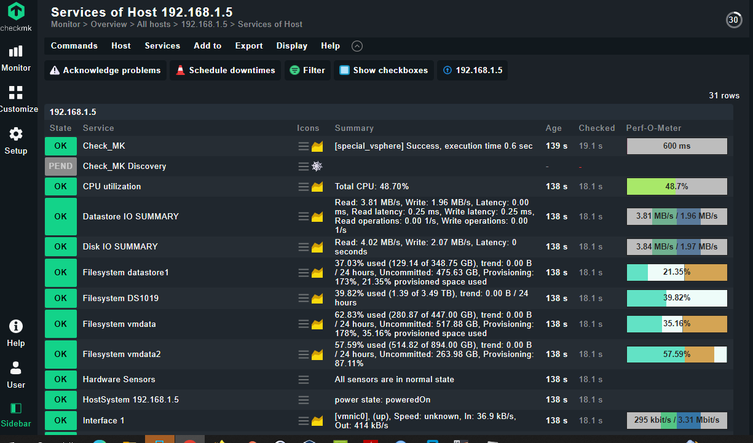Open the Export menu
This screenshot has width=753, height=443.
coord(249,46)
